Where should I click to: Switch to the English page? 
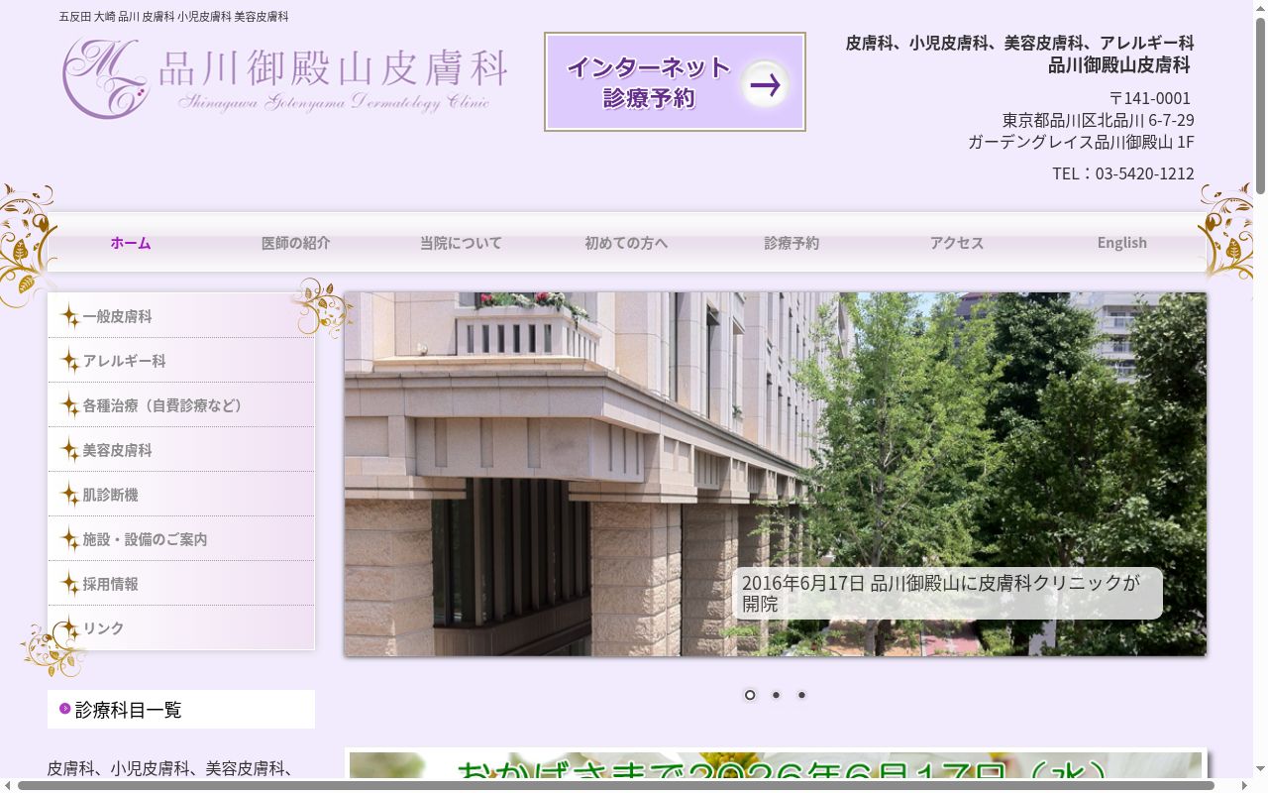point(1121,243)
